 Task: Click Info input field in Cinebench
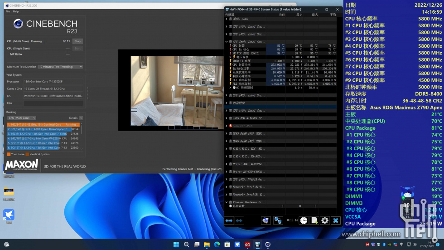click(x=53, y=103)
